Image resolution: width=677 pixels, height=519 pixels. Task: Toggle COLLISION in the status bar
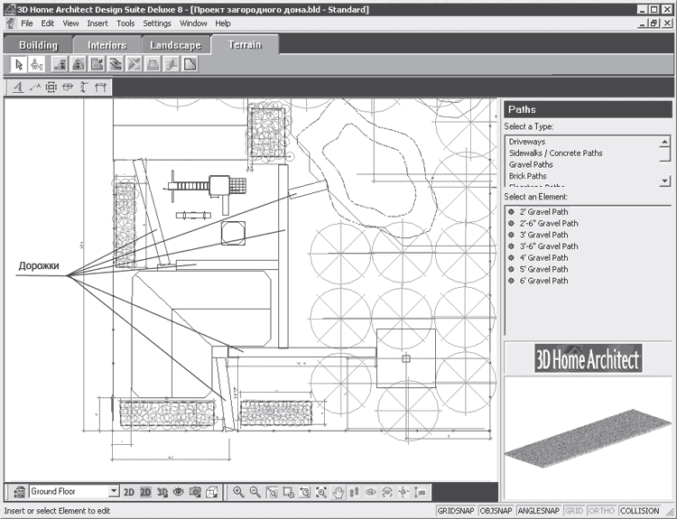point(640,511)
